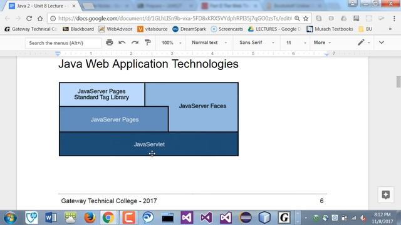Image resolution: width=401 pixels, height=225 pixels.
Task: Click the system clock showing 8:12 PM
Action: pos(382,218)
